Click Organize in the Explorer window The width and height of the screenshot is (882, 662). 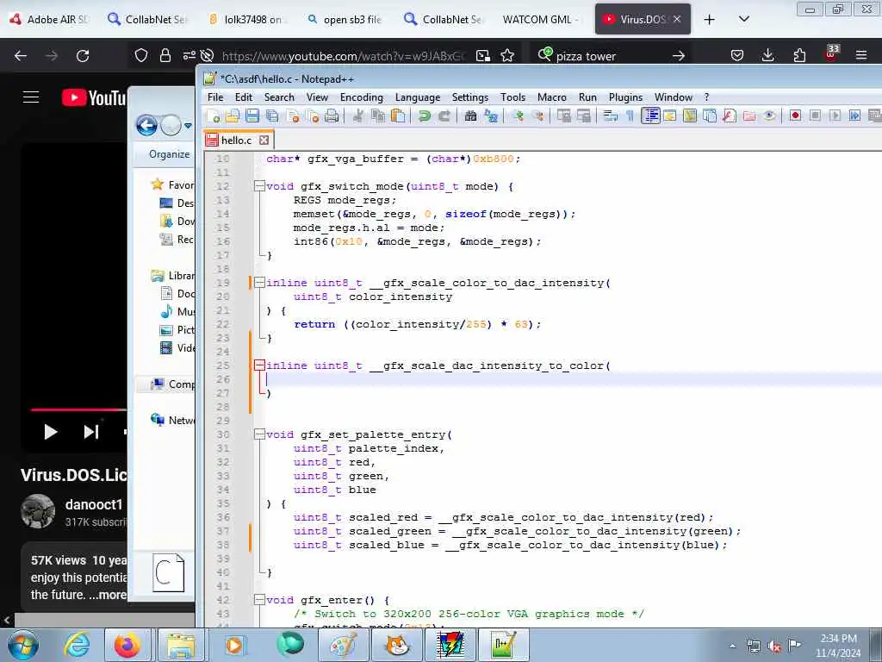coord(169,154)
